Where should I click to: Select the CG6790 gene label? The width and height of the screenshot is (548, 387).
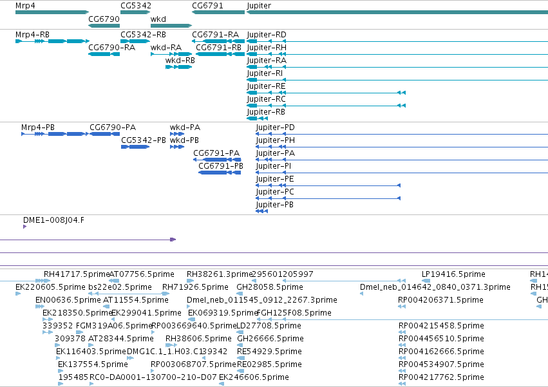pos(104,19)
